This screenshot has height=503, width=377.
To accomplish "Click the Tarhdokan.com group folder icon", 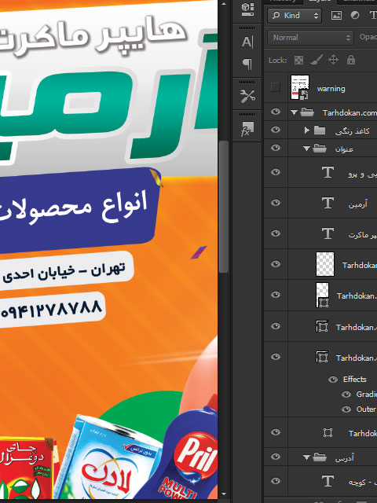I will pyautogui.click(x=307, y=112).
